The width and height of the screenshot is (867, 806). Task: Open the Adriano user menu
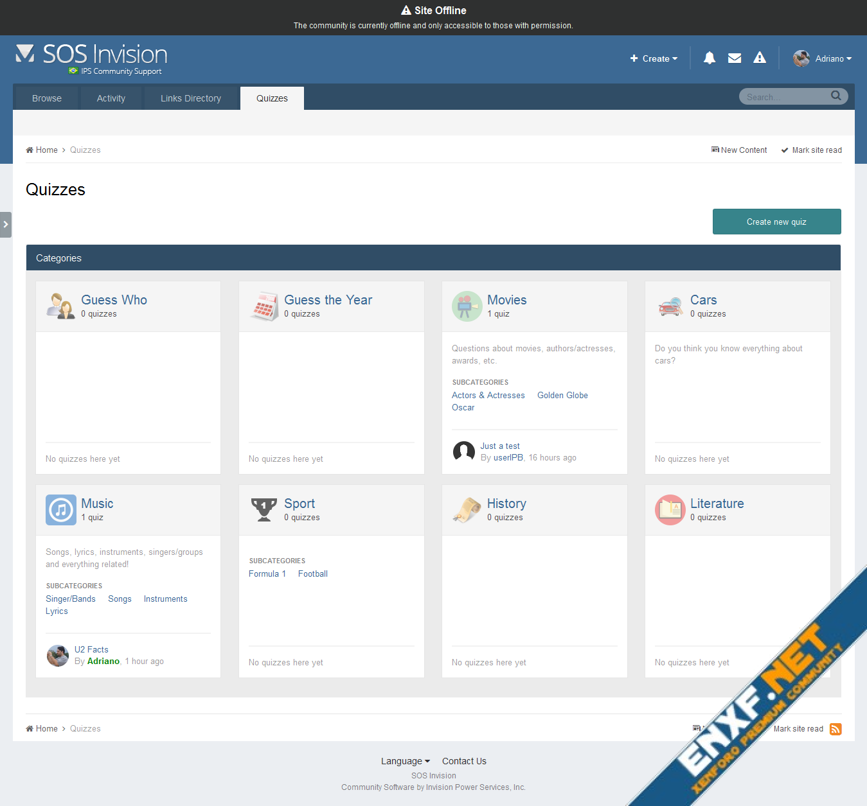823,58
